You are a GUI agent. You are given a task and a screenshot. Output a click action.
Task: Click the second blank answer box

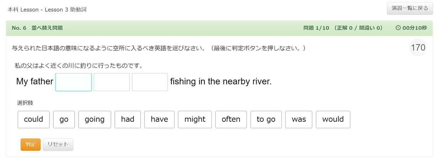tap(112, 82)
